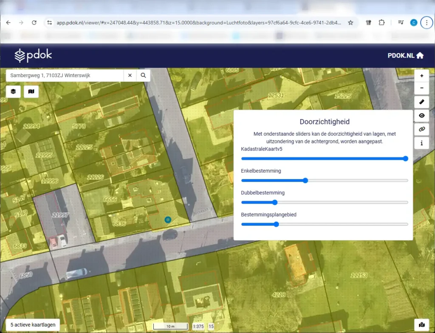Screen dimensions: 435x333
Task: Open the info panel icon
Action: (421, 143)
